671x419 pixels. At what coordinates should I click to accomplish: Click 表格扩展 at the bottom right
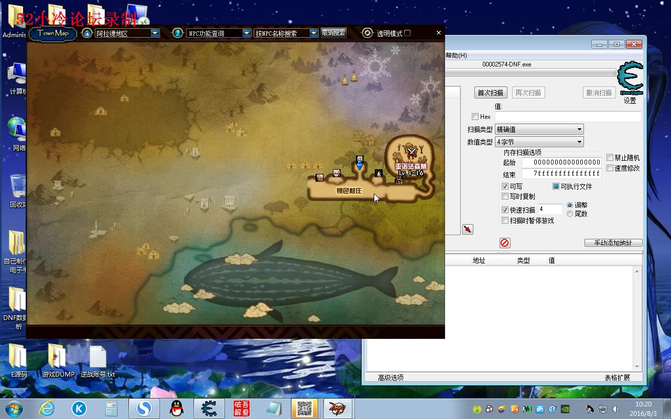point(617,378)
